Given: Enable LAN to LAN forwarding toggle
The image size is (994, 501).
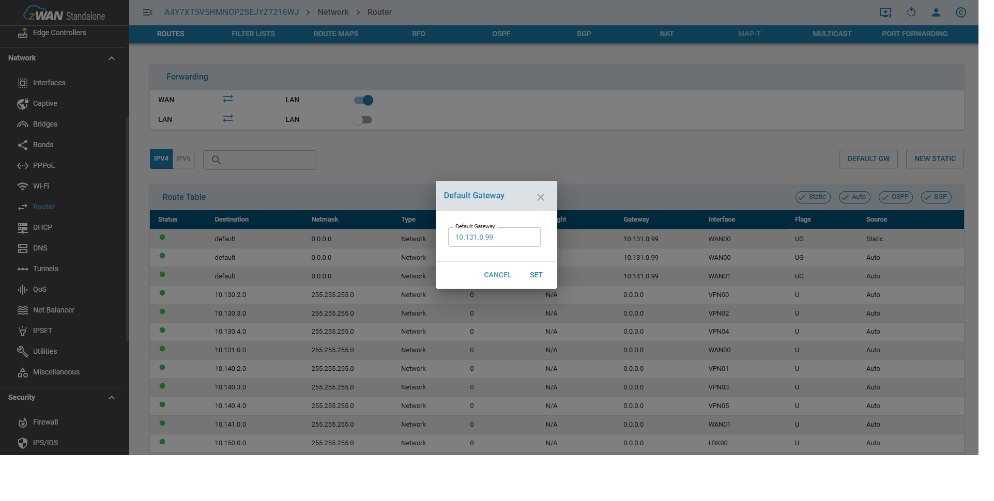Looking at the screenshot, I should tap(362, 120).
